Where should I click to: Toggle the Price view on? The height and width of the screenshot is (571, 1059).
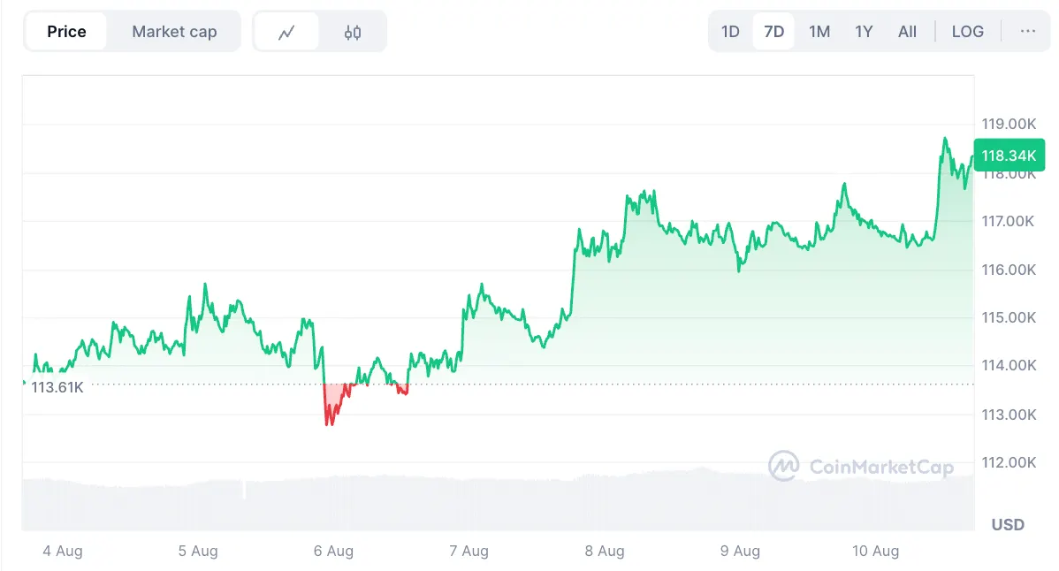66,31
